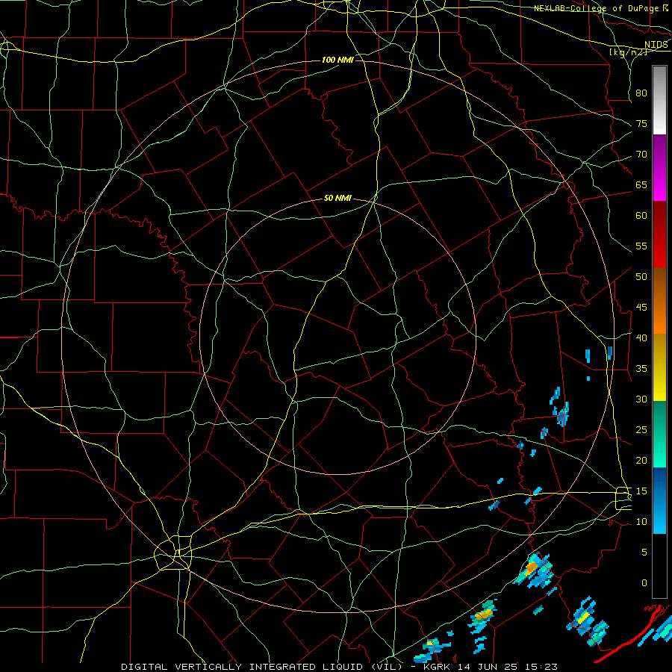Image resolution: width=672 pixels, height=672 pixels.
Task: Select the 10 value on the VIL scale
Action: [x=641, y=522]
